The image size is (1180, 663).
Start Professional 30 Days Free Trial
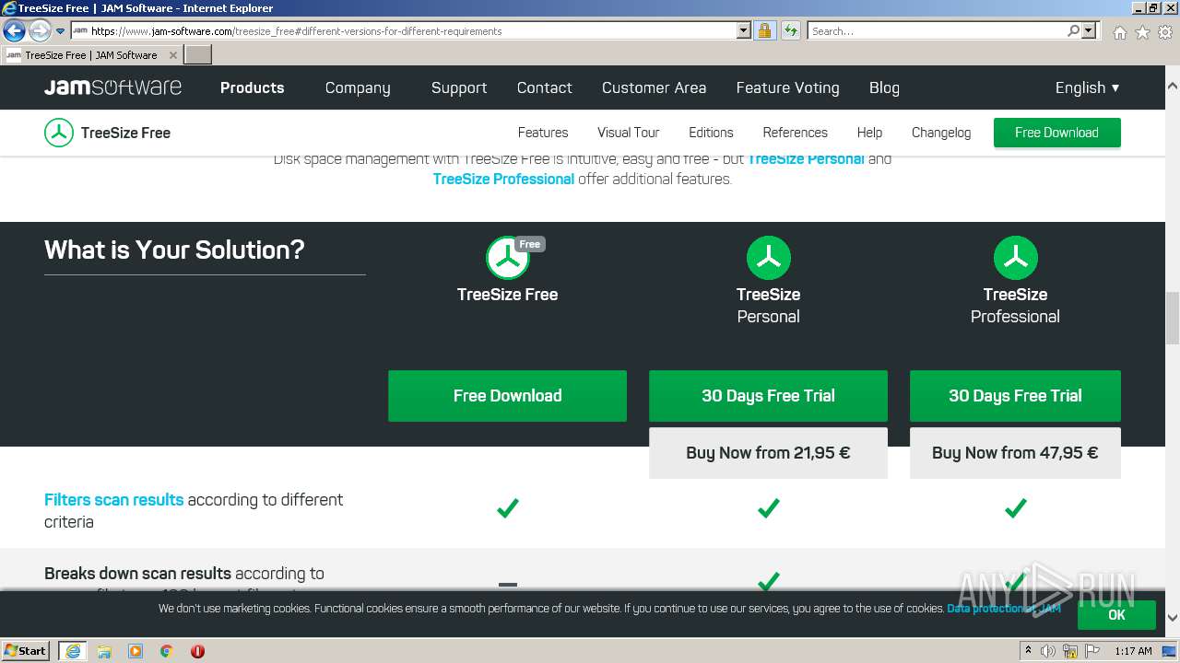1015,396
